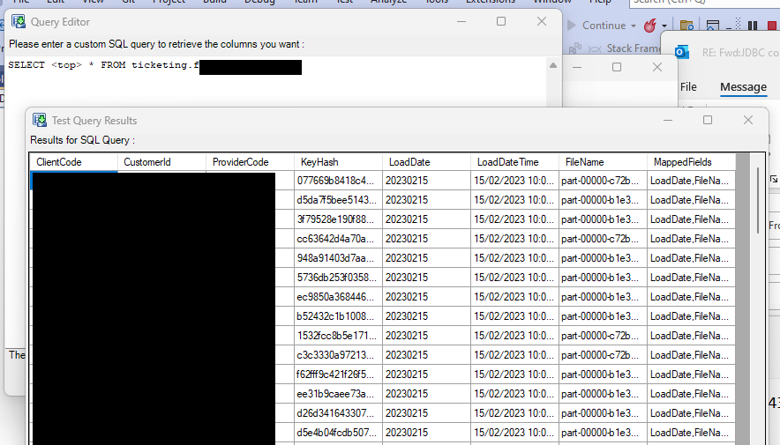Viewport: 780px width, 445px height.
Task: Click the folder search toolbar icon
Action: tap(687, 26)
